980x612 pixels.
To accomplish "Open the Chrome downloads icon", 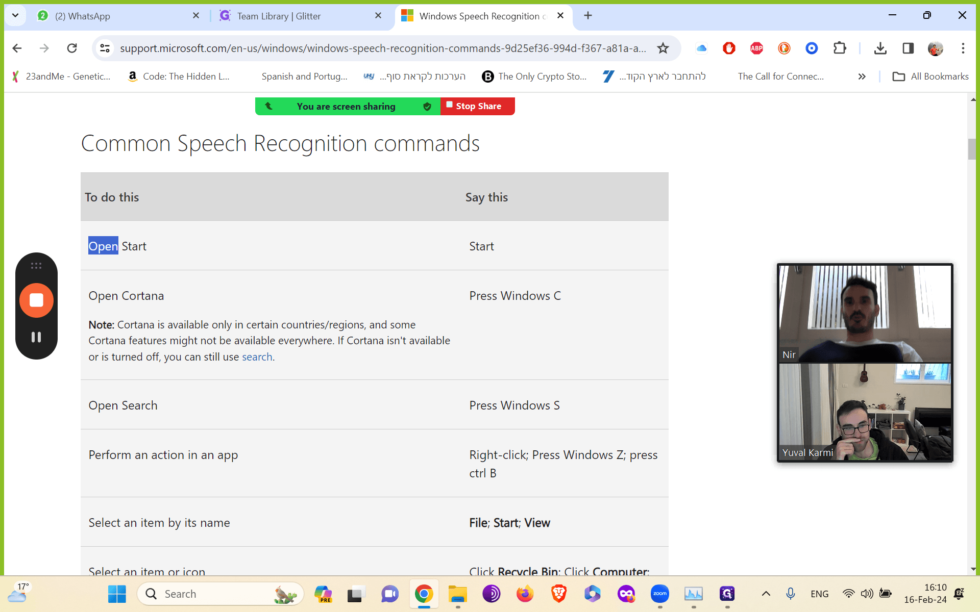I will click(x=880, y=48).
